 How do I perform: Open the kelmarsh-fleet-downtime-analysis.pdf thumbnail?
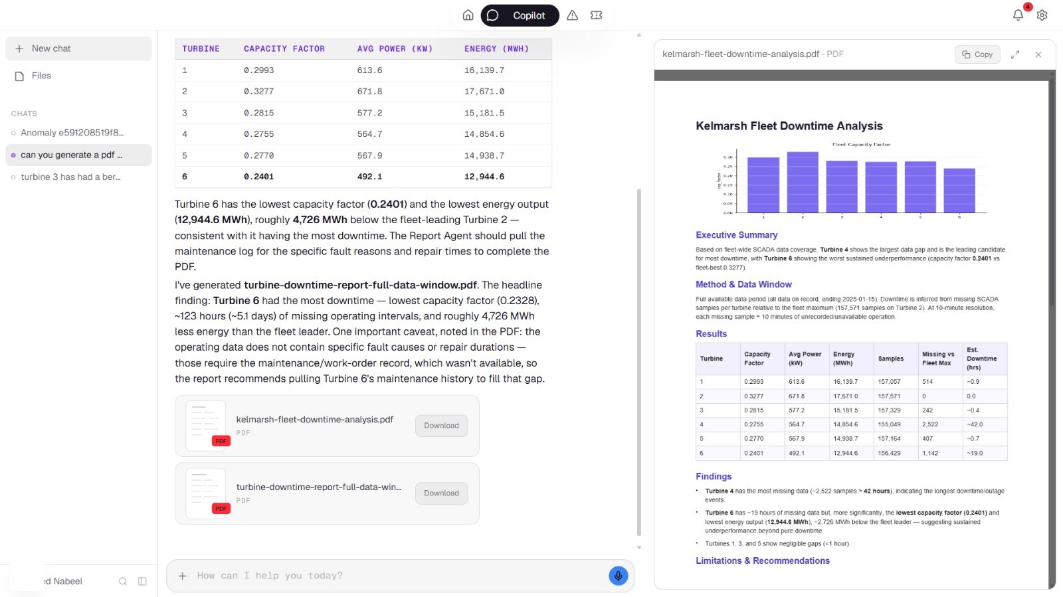207,426
